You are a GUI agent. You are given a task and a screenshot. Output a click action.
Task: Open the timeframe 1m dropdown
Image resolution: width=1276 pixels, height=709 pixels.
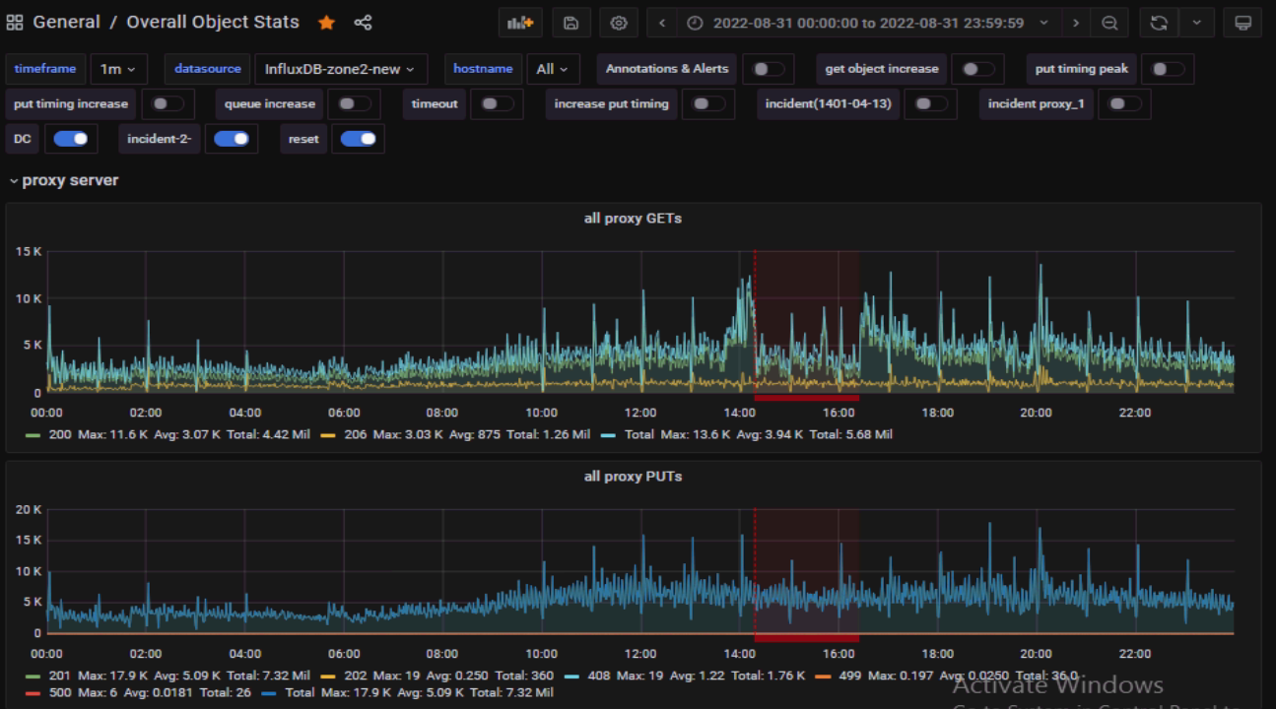[119, 69]
